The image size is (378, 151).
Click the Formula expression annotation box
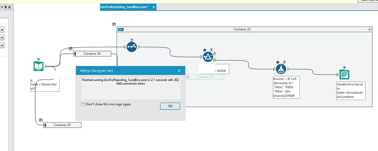click(x=286, y=87)
